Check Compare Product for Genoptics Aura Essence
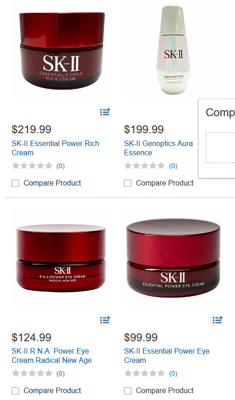The image size is (235, 400). coord(128,183)
